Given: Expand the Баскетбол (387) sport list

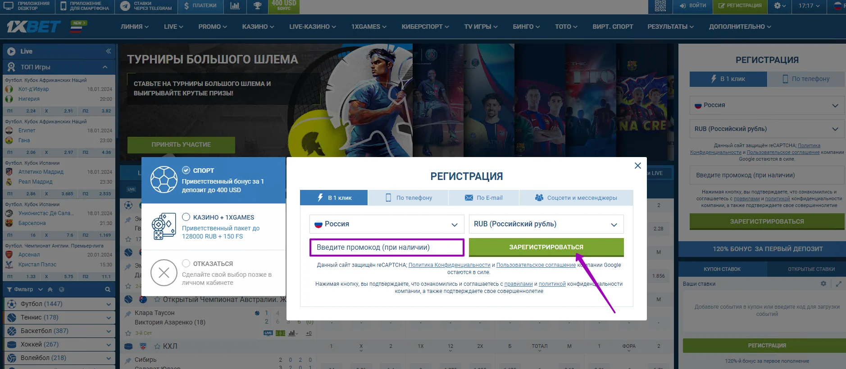Looking at the screenshot, I should pyautogui.click(x=108, y=331).
